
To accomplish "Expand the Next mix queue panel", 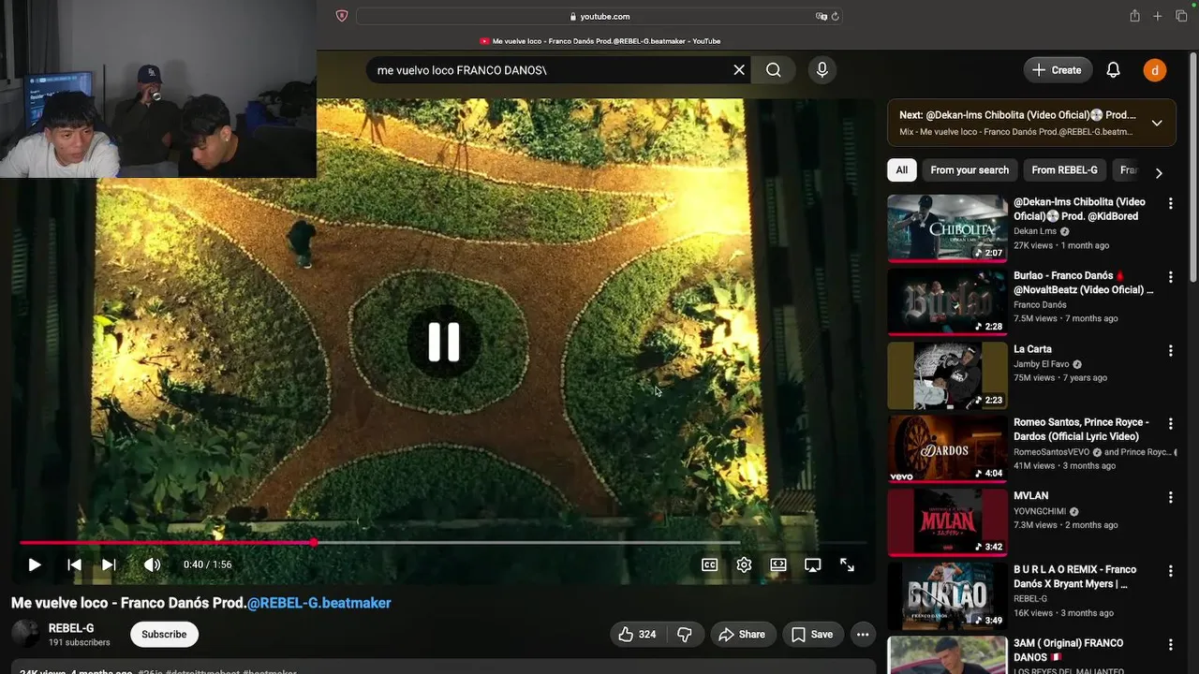I will coord(1157,123).
